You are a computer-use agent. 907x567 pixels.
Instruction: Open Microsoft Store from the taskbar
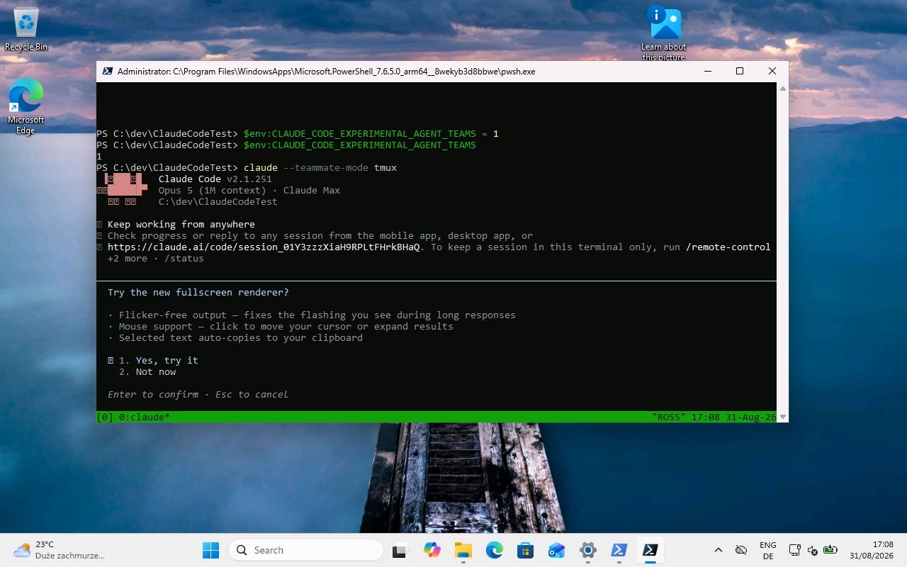[525, 550]
